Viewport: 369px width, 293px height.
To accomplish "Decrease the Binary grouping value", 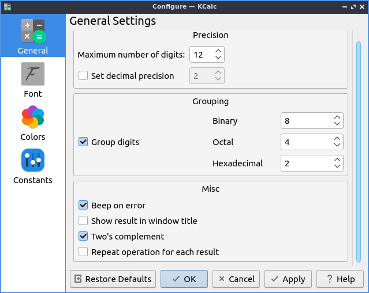I will coord(337,124).
